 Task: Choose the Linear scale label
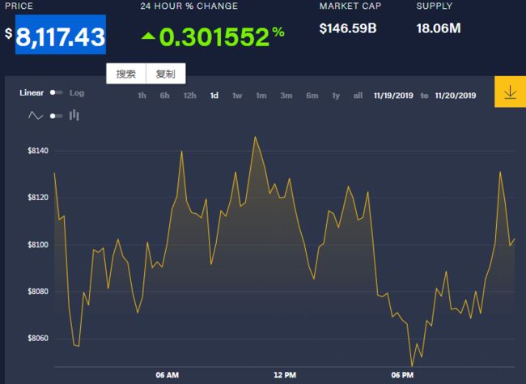click(x=32, y=92)
